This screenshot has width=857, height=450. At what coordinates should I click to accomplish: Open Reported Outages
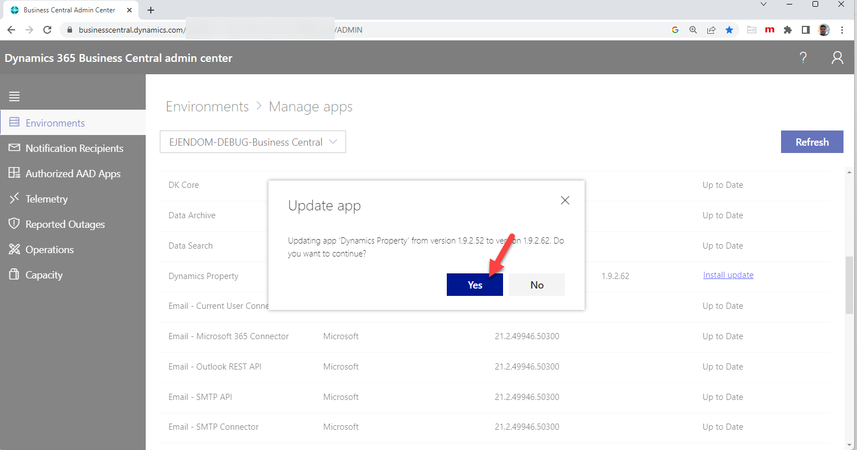pyautogui.click(x=73, y=224)
